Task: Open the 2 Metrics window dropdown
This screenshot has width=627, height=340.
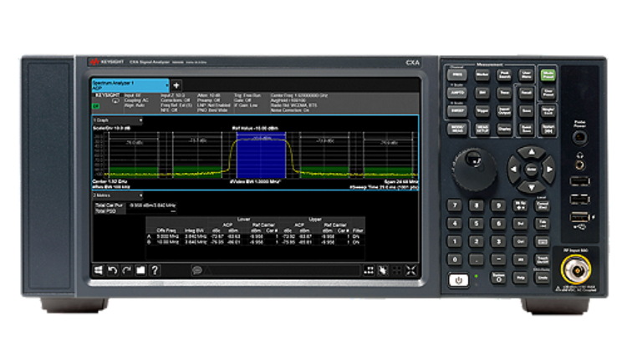Action: 118,195
